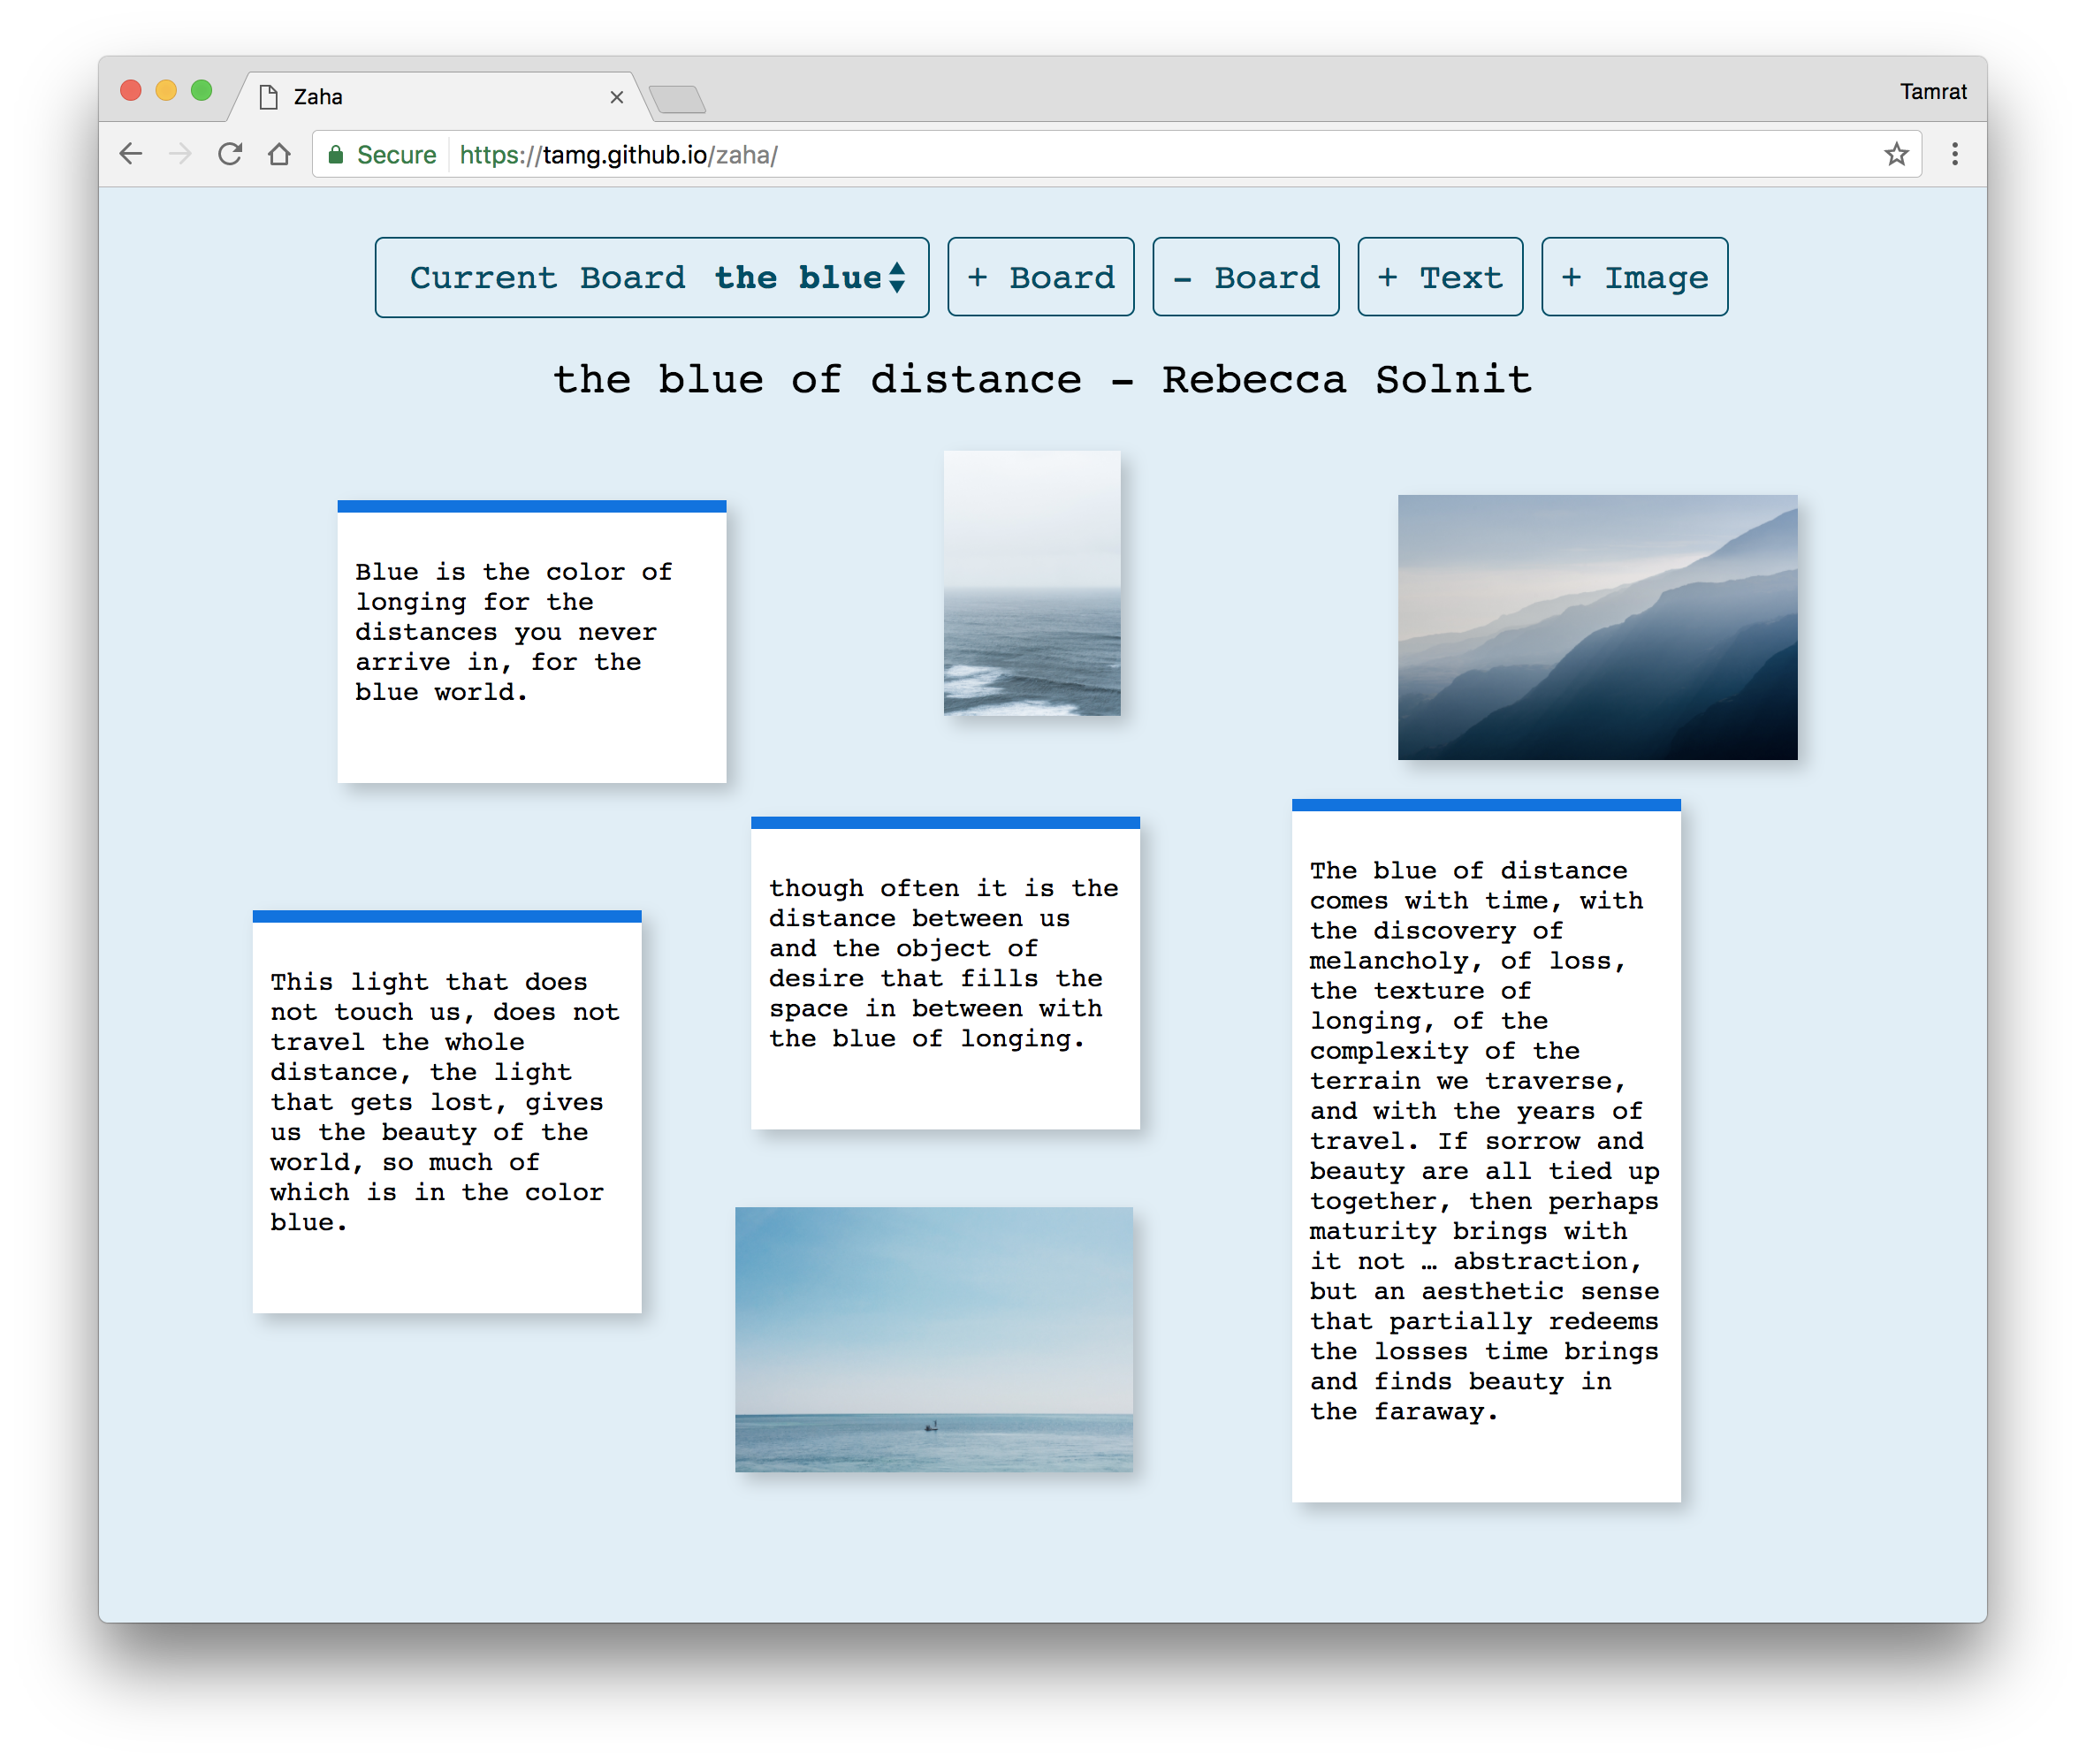The width and height of the screenshot is (2086, 1764).
Task: Click the green Secure padlock icon
Action: pos(336,154)
